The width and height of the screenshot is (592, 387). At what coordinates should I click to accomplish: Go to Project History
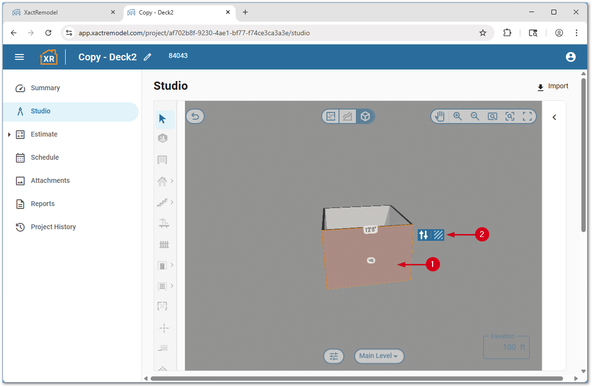(53, 227)
